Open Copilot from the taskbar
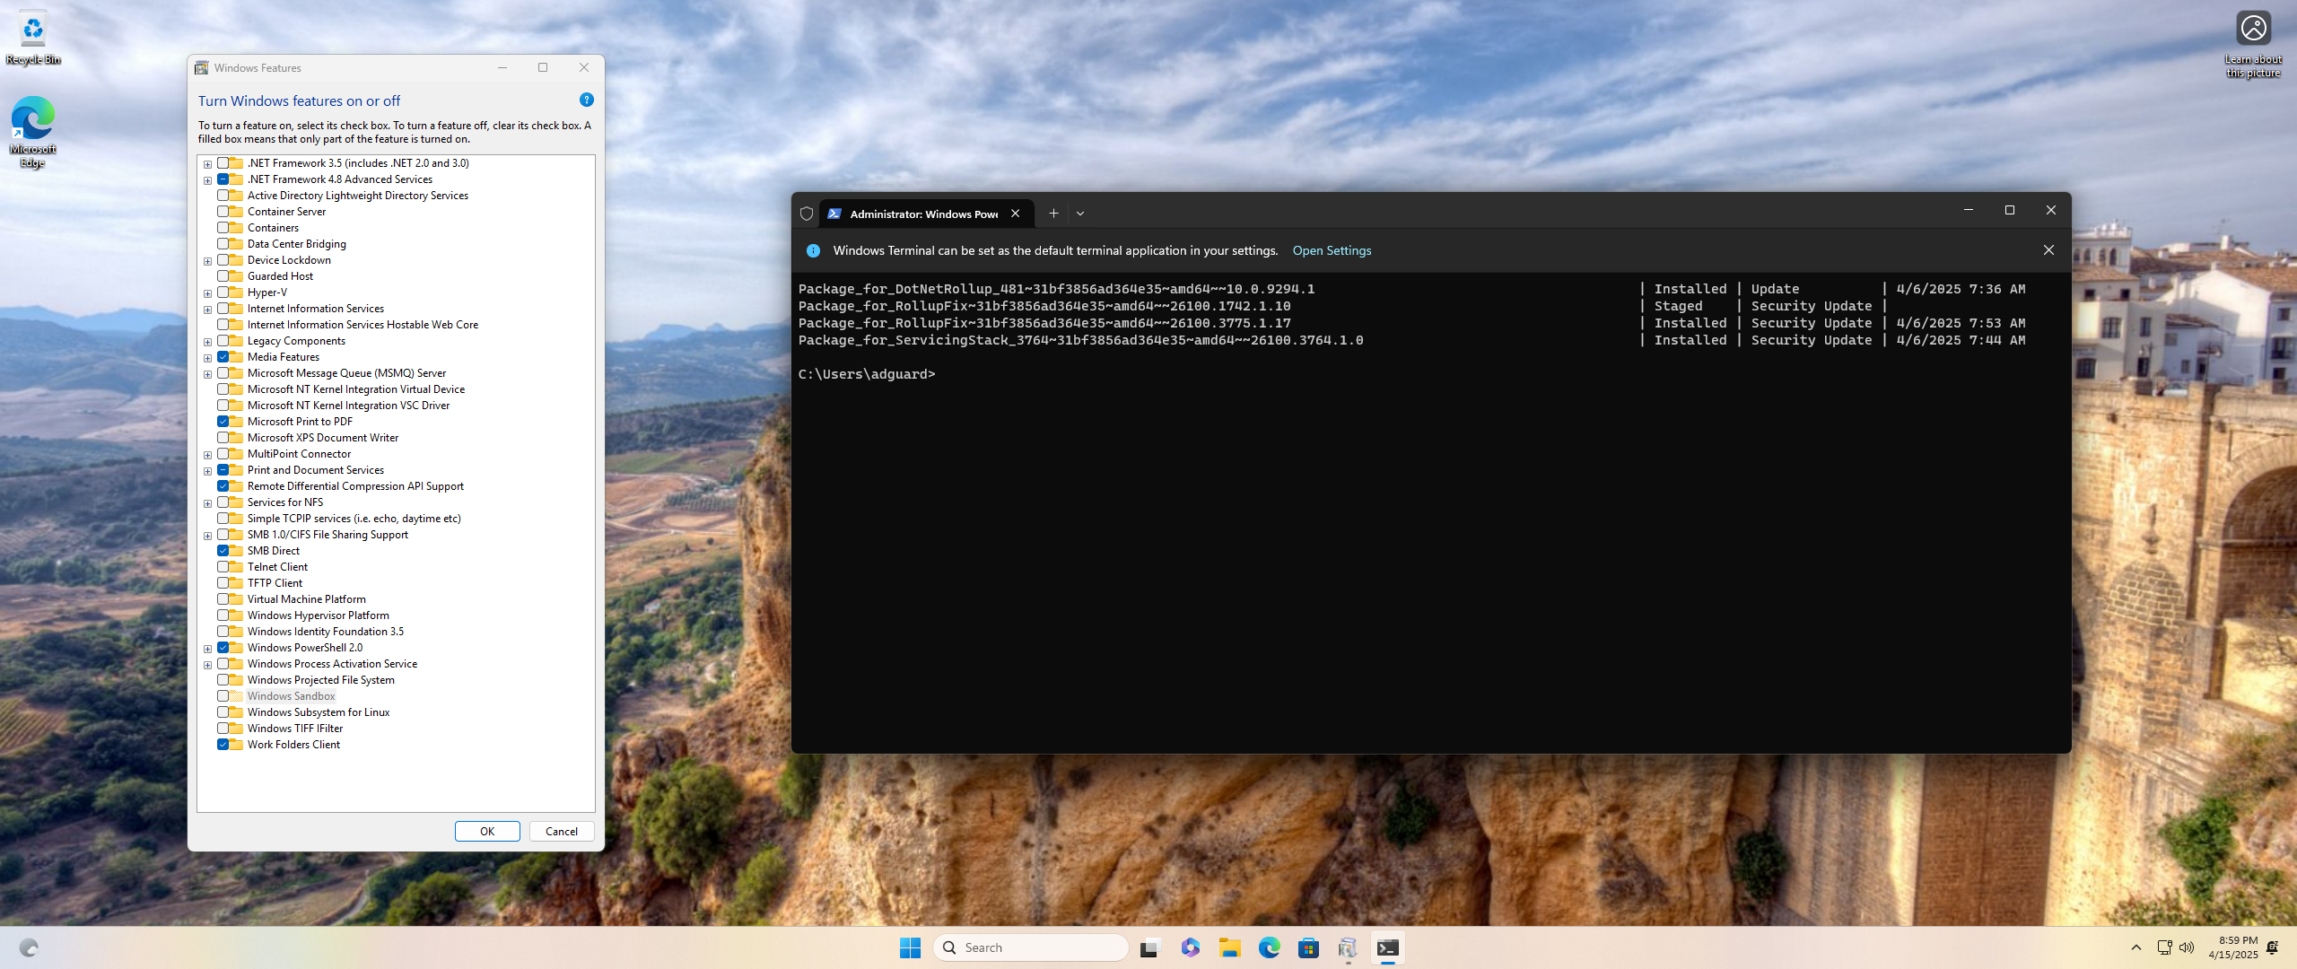 (1190, 947)
